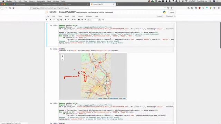Bookmark this page with star icon
The image size is (221, 124).
click(x=172, y=8)
